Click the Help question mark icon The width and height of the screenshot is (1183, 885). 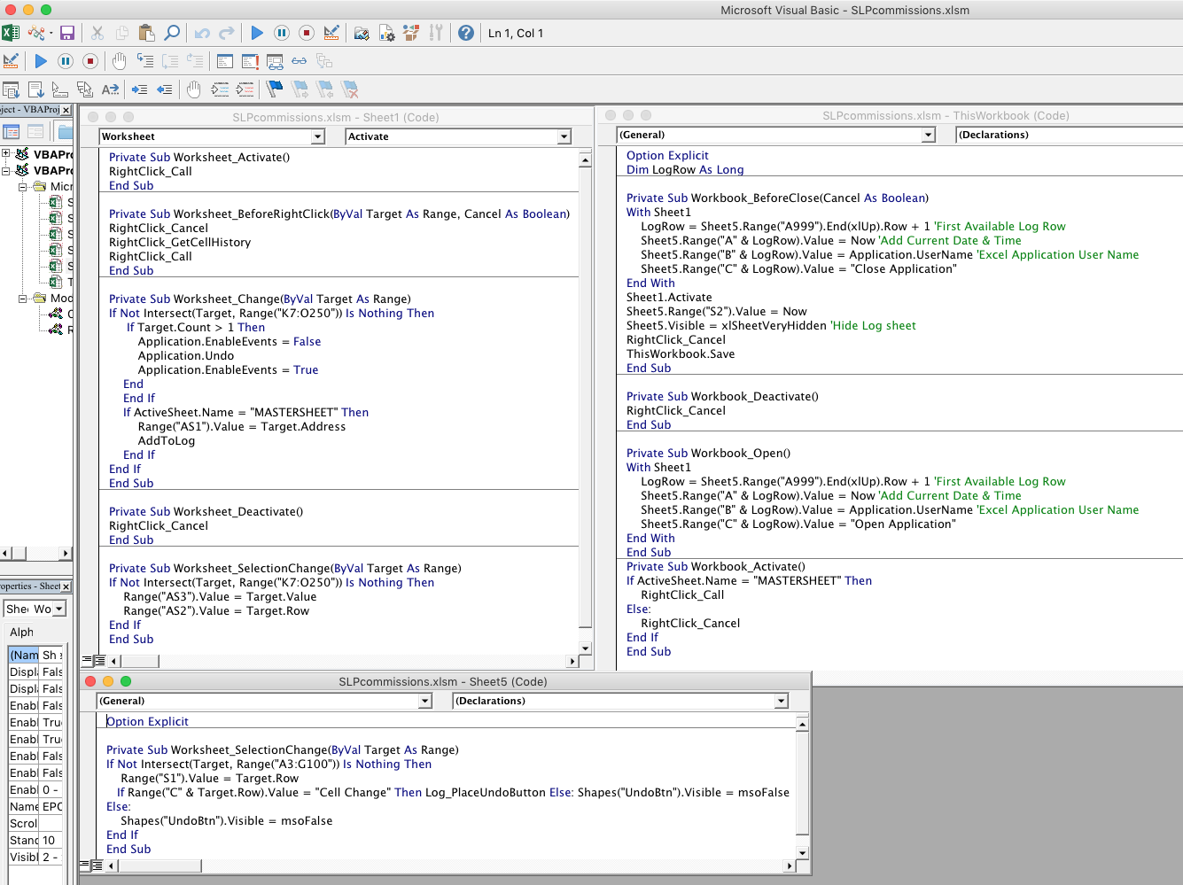point(466,33)
